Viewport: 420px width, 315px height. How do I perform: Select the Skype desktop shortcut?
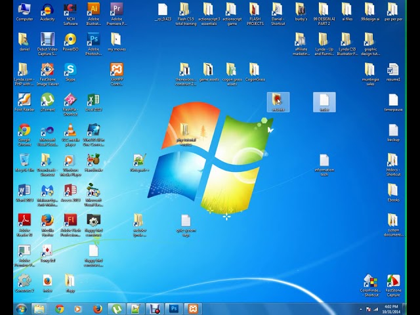point(70,72)
